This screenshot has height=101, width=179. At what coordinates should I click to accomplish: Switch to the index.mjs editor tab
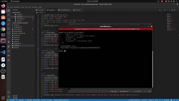tap(78, 10)
